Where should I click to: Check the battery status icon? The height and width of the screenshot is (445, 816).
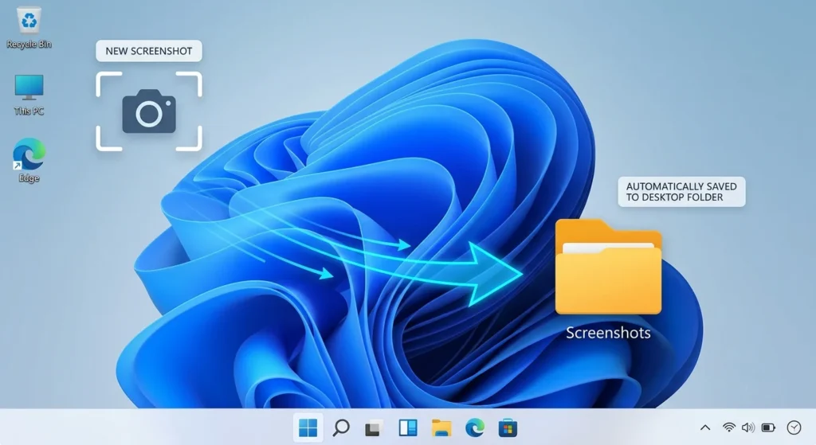pos(768,427)
